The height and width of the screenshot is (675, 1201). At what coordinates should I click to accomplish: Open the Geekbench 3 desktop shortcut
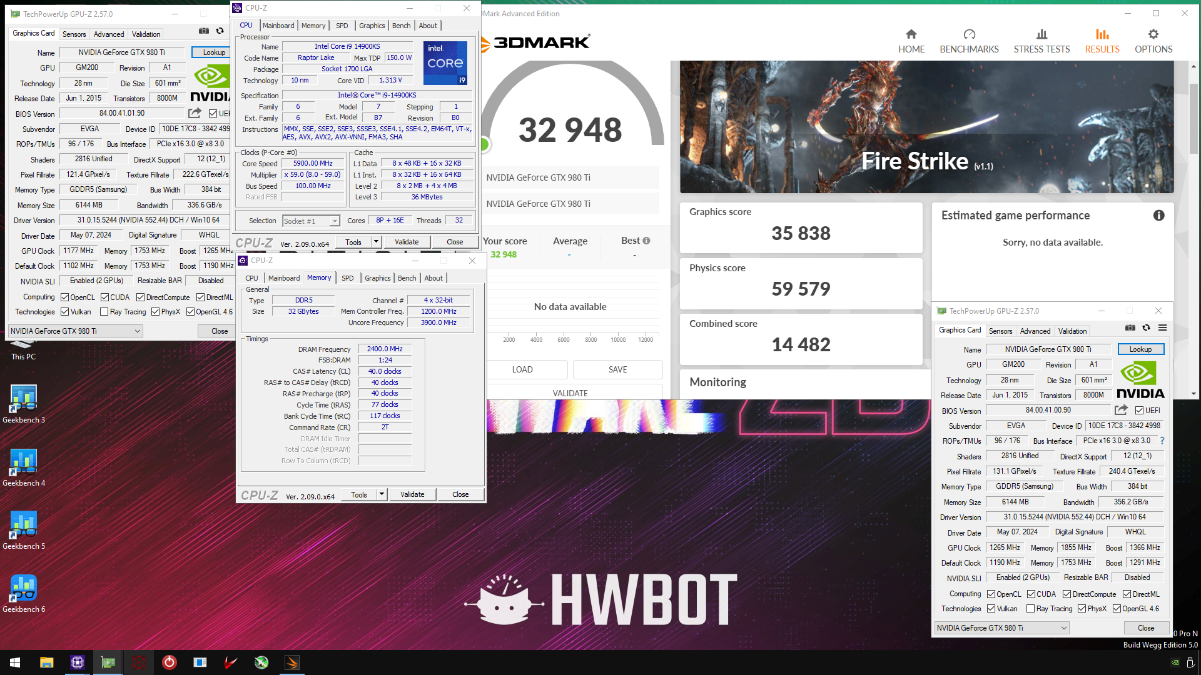24,404
